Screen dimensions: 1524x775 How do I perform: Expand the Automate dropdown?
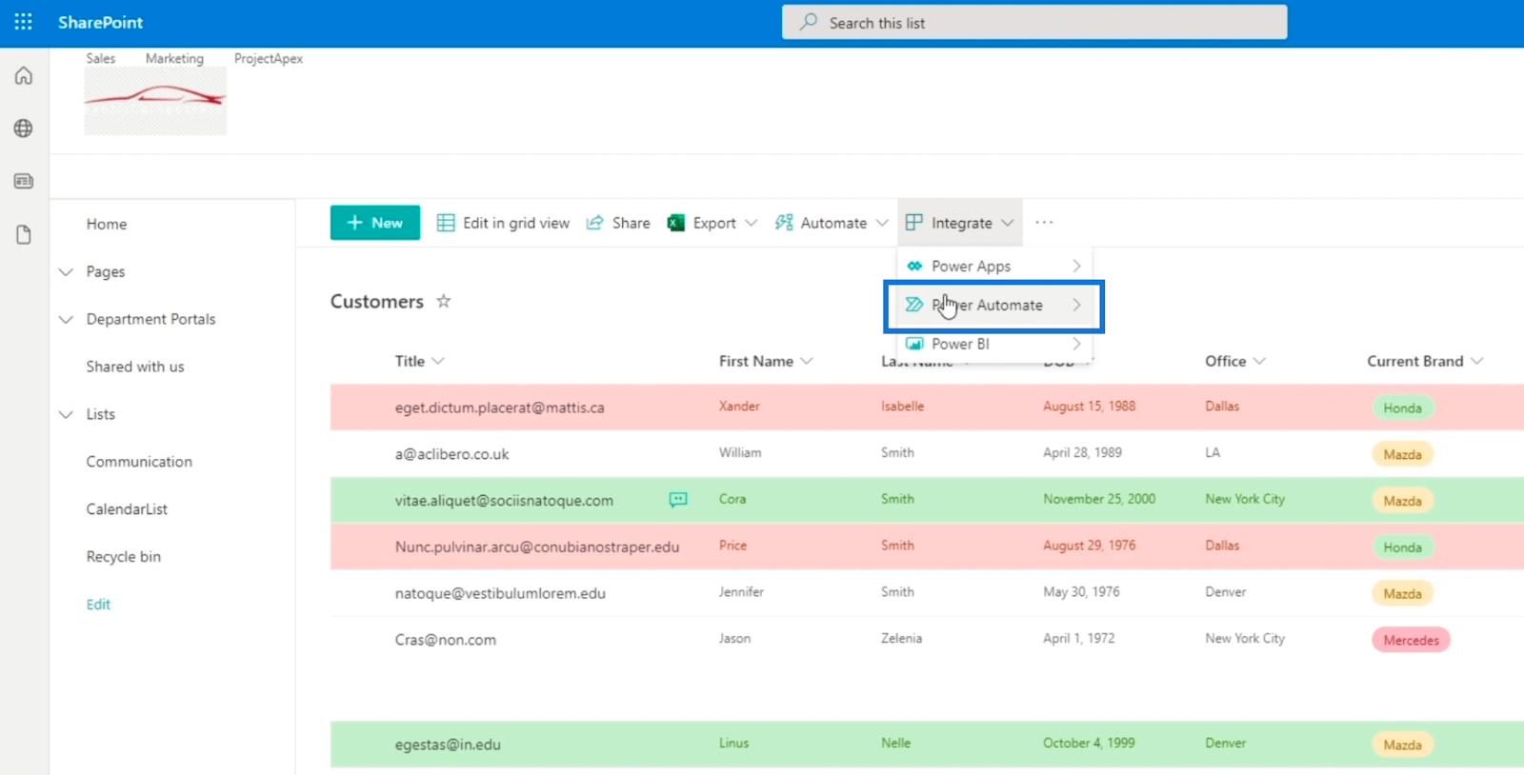(882, 223)
